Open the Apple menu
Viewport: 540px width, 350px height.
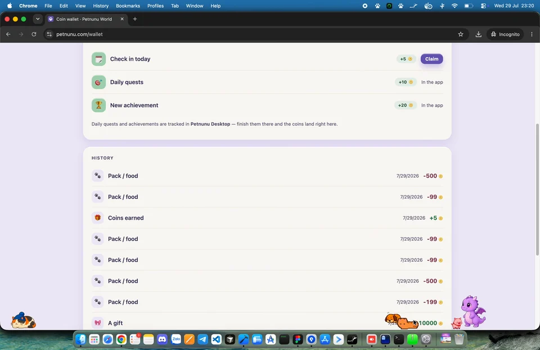[x=10, y=6]
